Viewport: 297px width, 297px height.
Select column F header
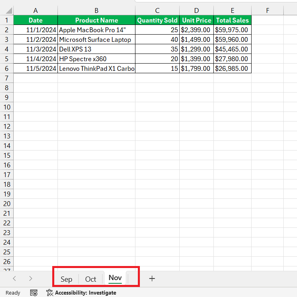point(267,10)
